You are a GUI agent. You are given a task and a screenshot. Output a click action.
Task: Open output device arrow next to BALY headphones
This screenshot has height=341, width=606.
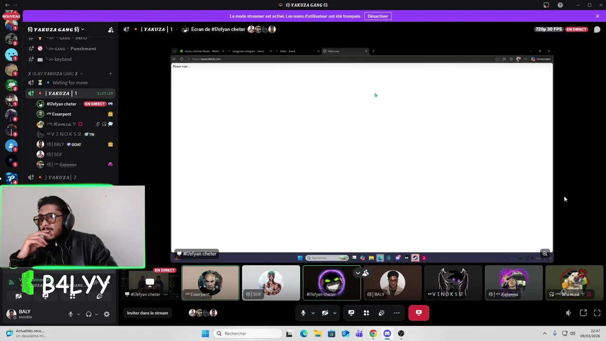pos(97,314)
